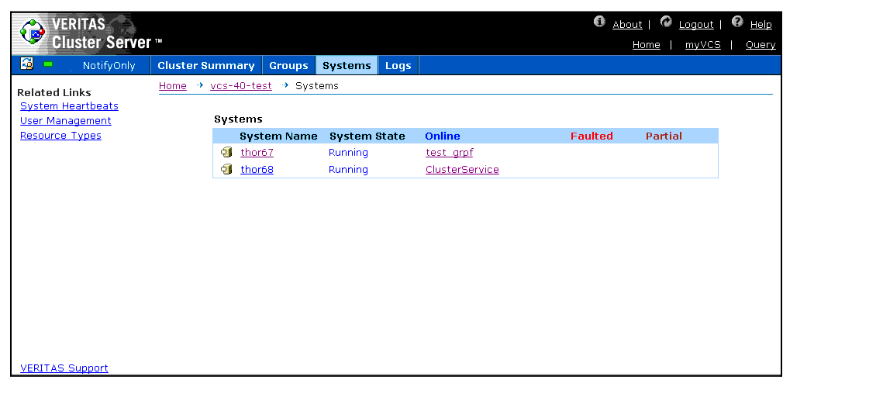Screen dimensions: 883x404
Task: Select the Systems tab
Action: 347,66
